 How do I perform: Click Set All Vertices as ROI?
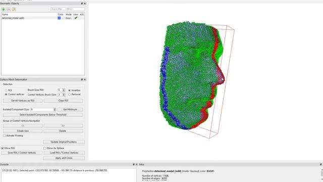23,101
